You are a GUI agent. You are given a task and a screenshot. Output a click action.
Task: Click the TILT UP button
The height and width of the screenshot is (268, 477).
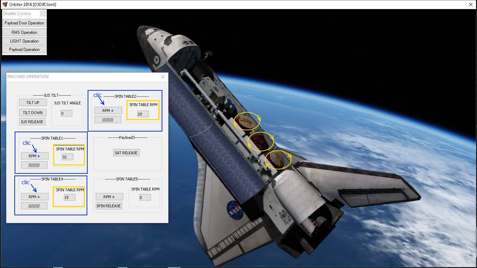[33, 103]
